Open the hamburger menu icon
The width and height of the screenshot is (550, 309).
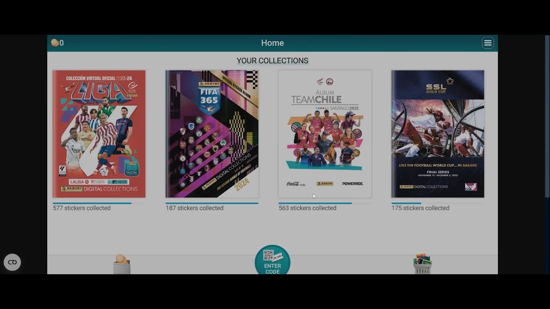coord(488,43)
